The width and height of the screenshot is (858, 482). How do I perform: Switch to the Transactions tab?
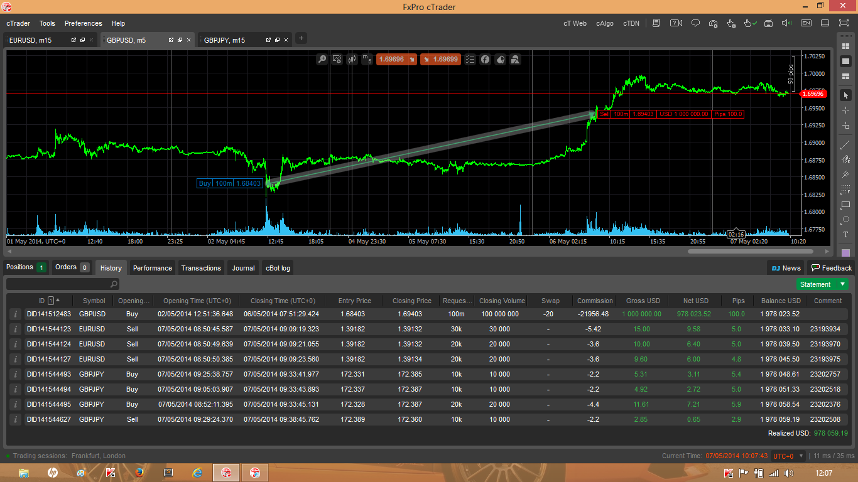[x=201, y=268]
